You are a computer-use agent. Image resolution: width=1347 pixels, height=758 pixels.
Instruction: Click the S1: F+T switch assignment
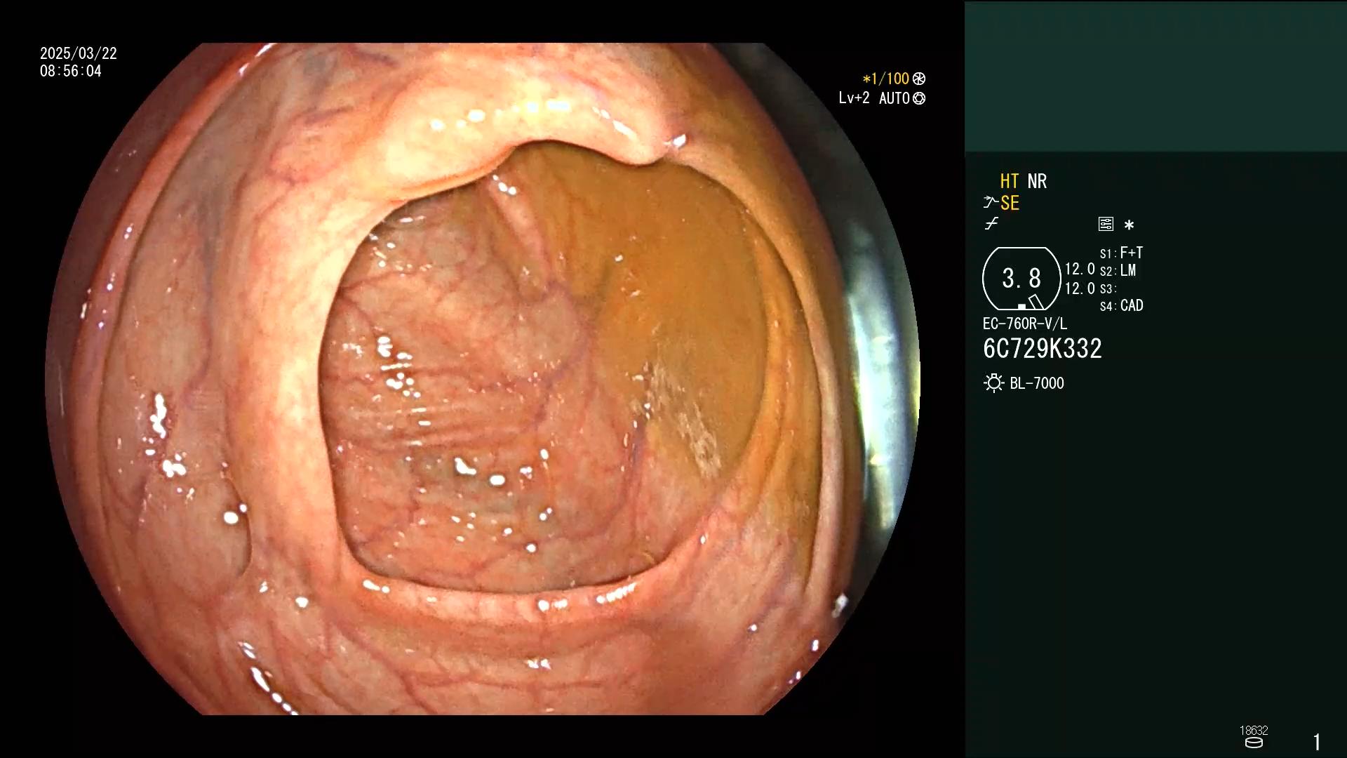click(1121, 253)
